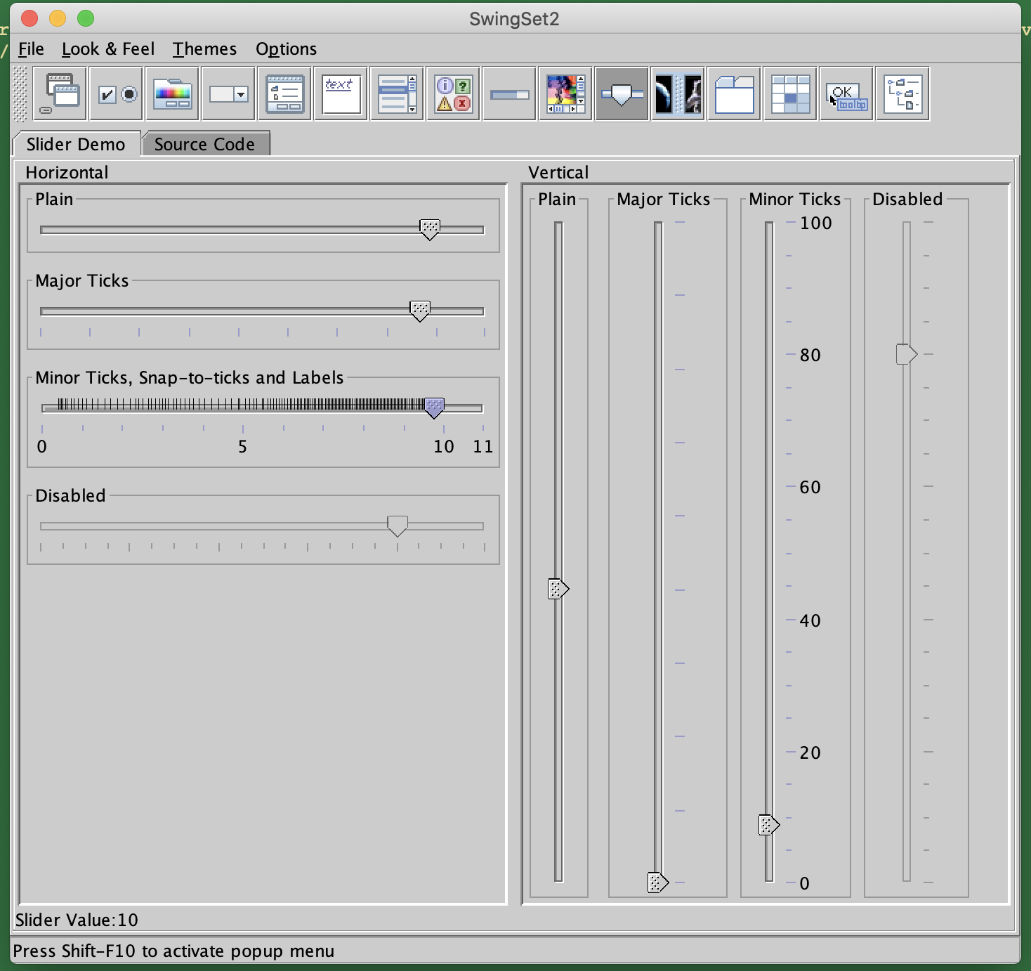Open the Progress Bar demo icon
The image size is (1031, 971).
point(509,94)
